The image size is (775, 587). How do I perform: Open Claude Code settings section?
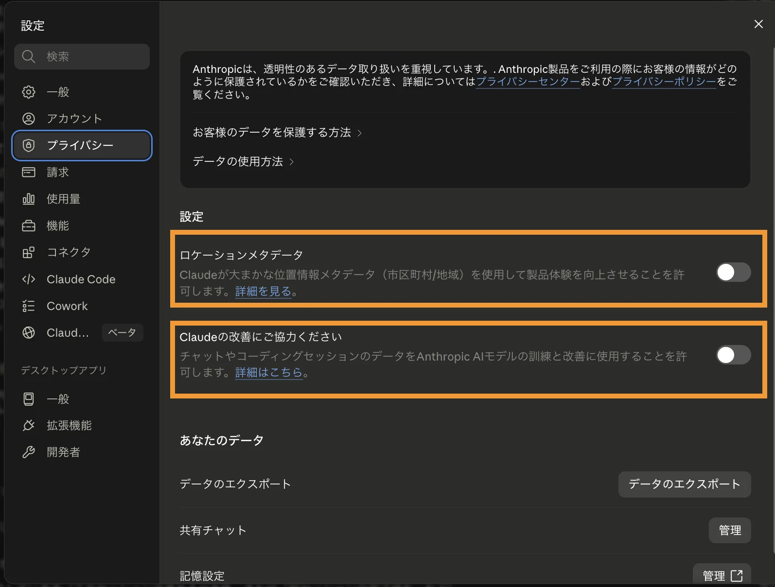(82, 279)
